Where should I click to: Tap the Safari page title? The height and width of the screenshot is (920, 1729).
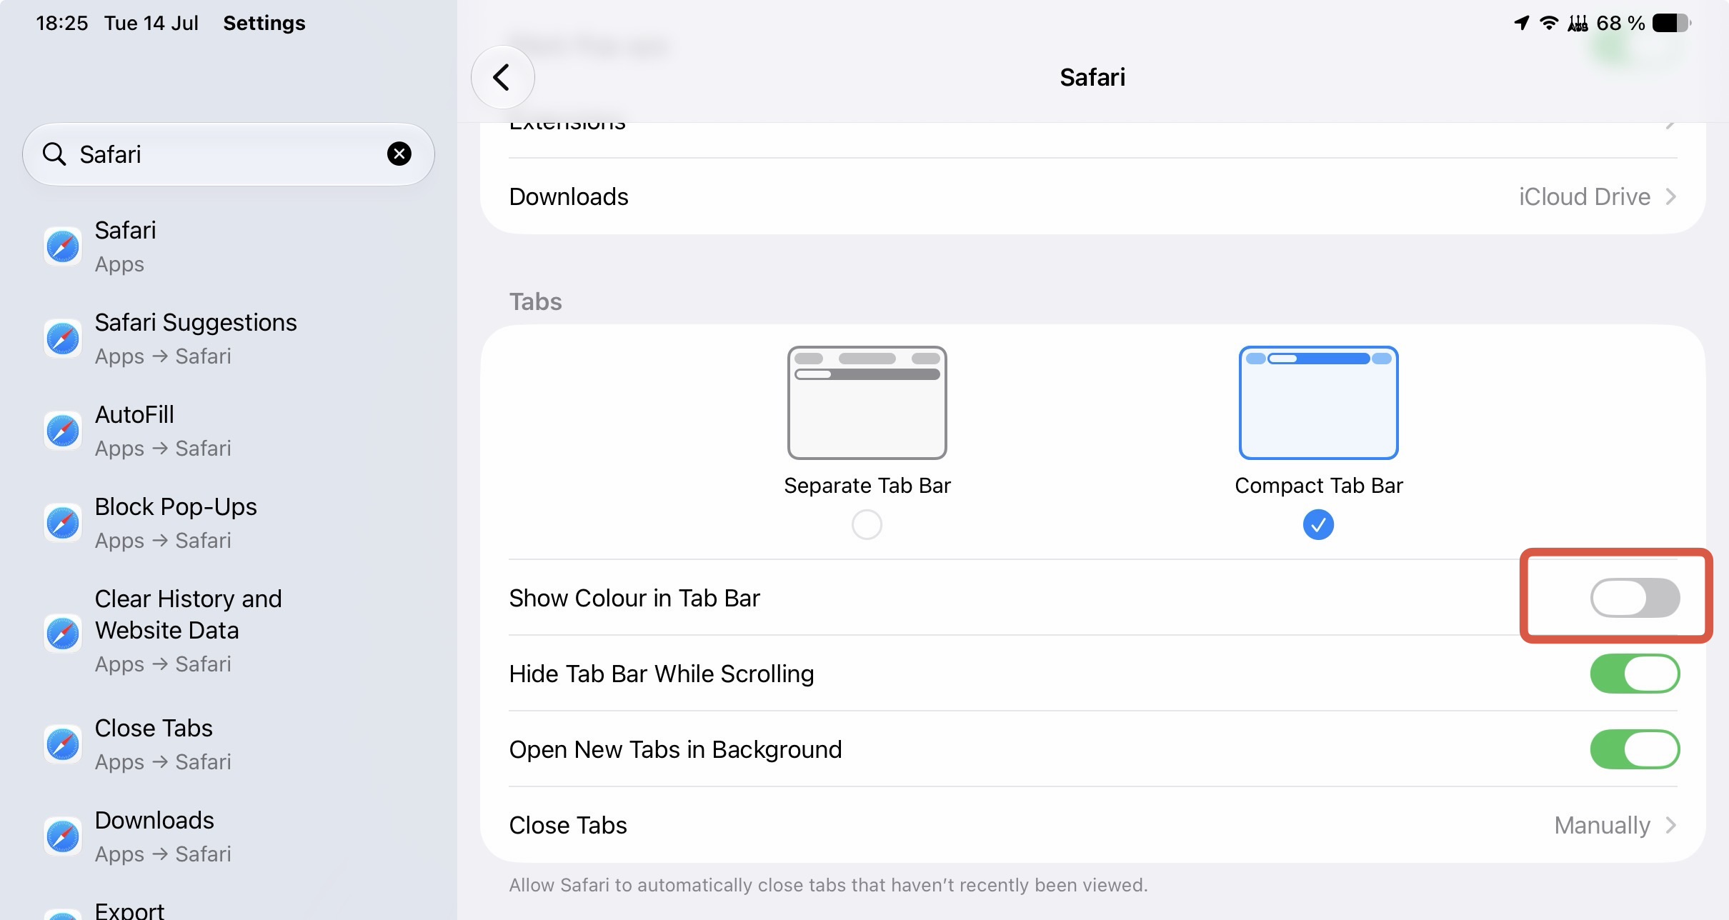[x=1092, y=77]
